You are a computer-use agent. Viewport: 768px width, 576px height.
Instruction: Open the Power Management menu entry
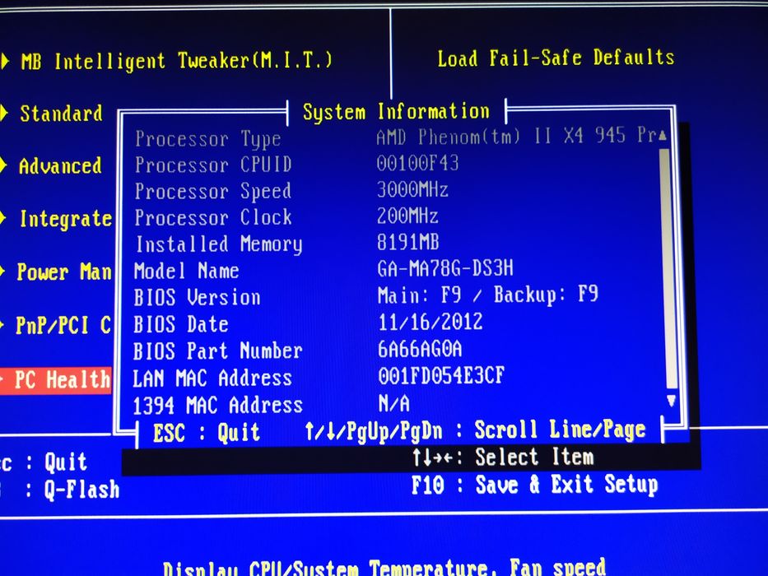[x=64, y=272]
